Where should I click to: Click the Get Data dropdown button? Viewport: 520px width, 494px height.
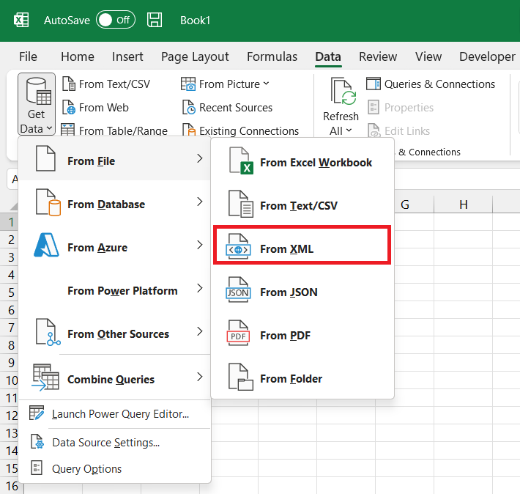point(37,104)
